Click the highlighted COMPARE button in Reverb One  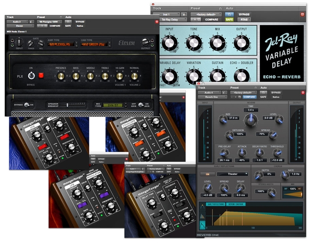click(x=249, y=97)
